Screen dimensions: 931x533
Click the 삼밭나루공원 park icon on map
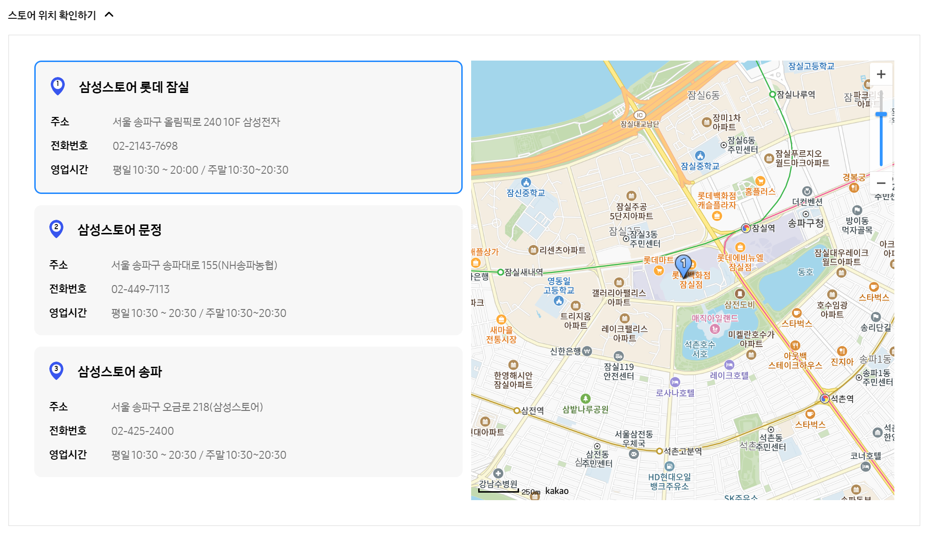[585, 399]
